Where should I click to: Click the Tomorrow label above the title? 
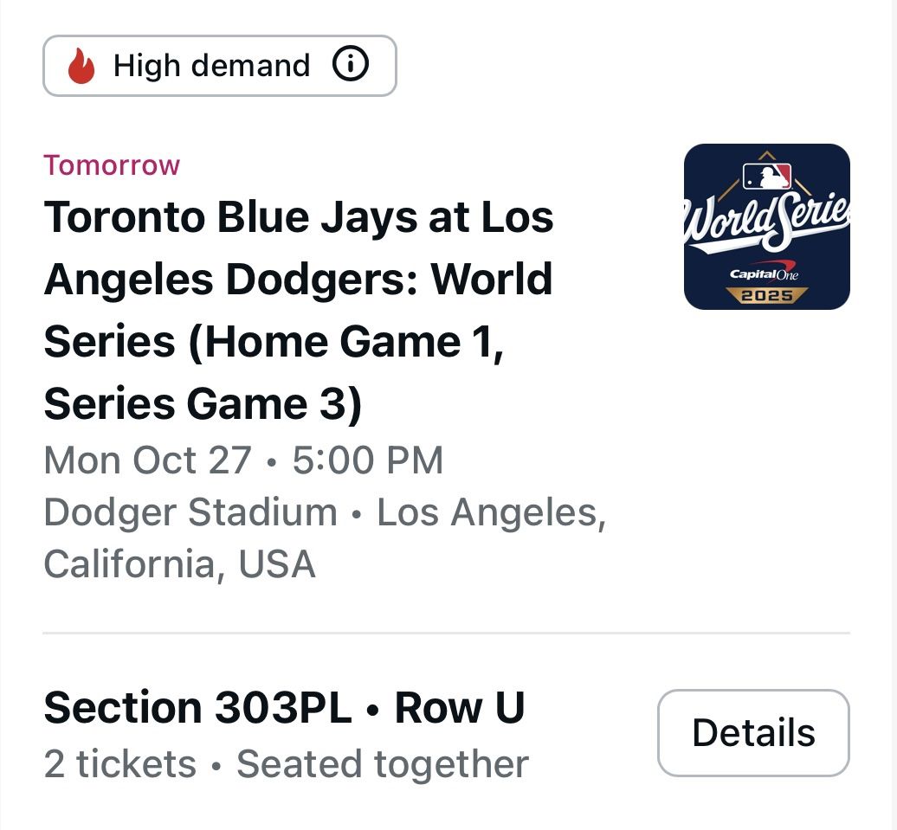pos(112,164)
